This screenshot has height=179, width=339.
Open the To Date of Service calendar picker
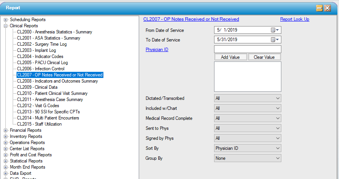[x=275, y=40]
